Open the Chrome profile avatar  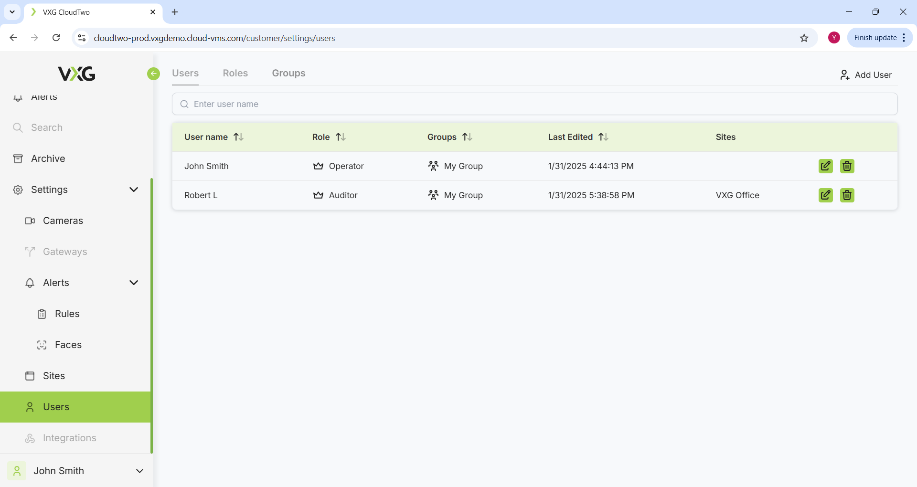(x=834, y=38)
